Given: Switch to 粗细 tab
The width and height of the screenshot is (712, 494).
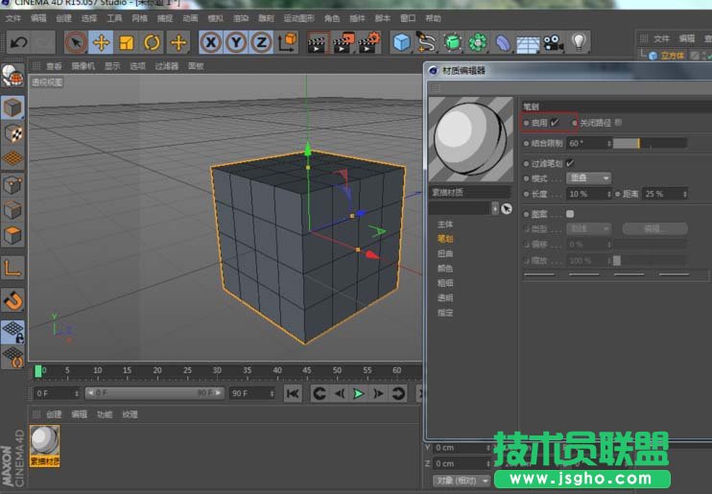Looking at the screenshot, I should 445,283.
